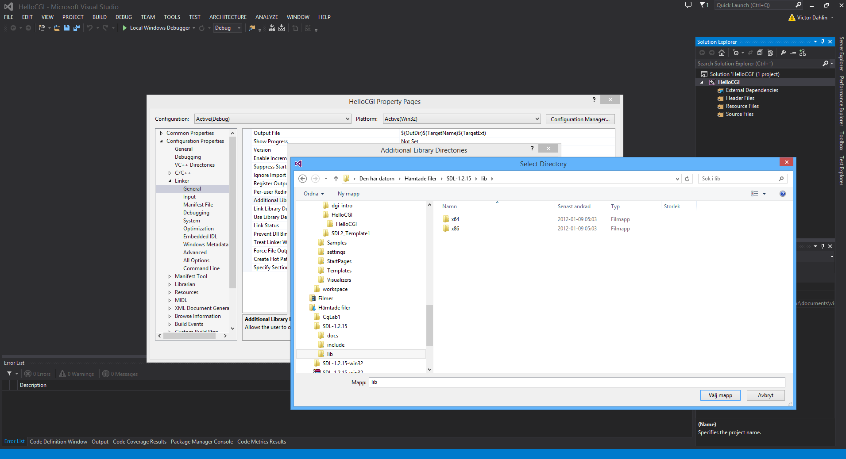Click the Save All toolbar icon
Screen dimensions: 846x459
[77, 28]
